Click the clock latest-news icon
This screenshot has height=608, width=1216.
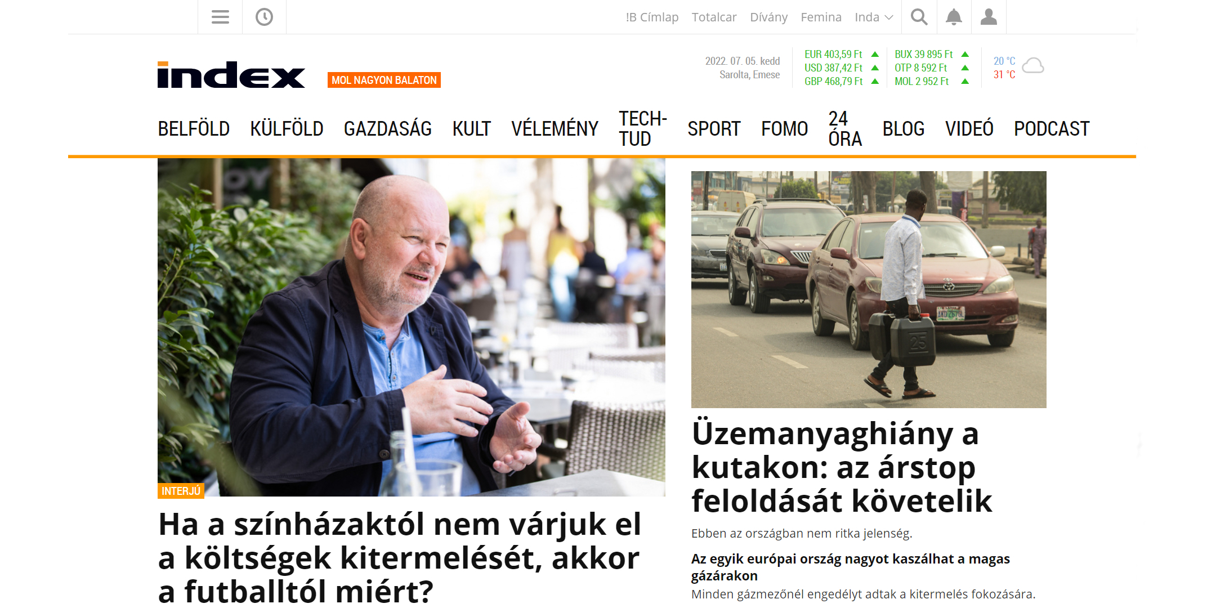[264, 17]
